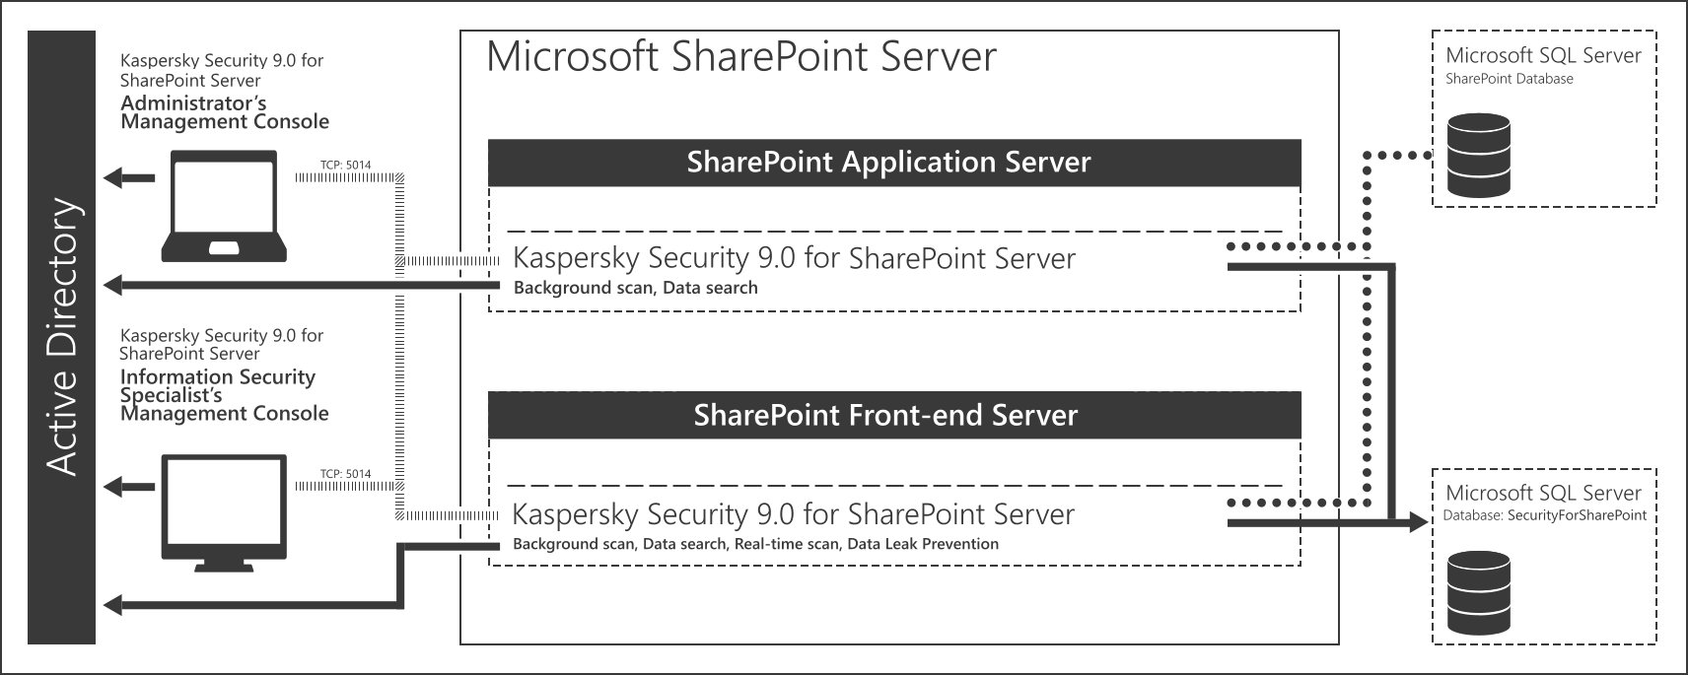
Task: Click the Administrator's Management Console label
Action: 225,112
